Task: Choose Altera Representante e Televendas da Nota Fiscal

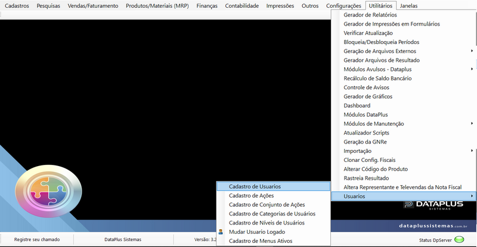Action: coord(404,187)
